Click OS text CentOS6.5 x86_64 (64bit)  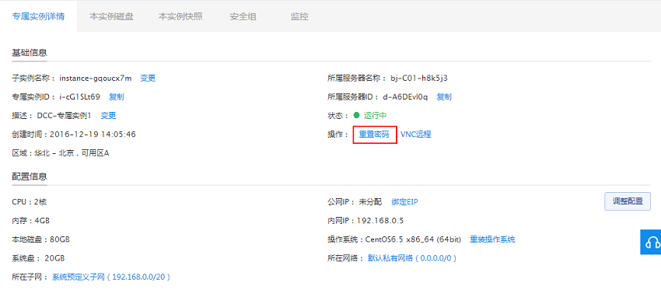tap(413, 239)
